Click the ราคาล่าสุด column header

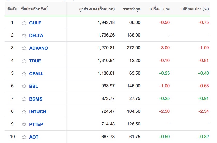(131, 9)
